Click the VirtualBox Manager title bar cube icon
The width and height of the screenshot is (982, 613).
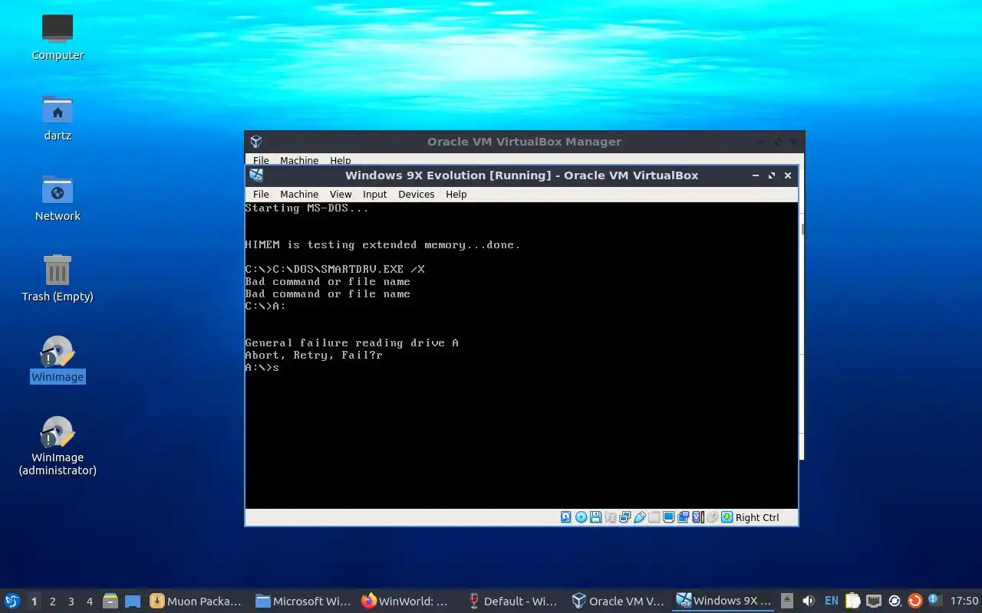tap(256, 142)
